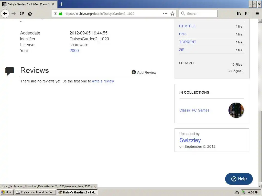The image size is (262, 196).
Task: Open uploader Swizzley's profile
Action: [x=190, y=140]
